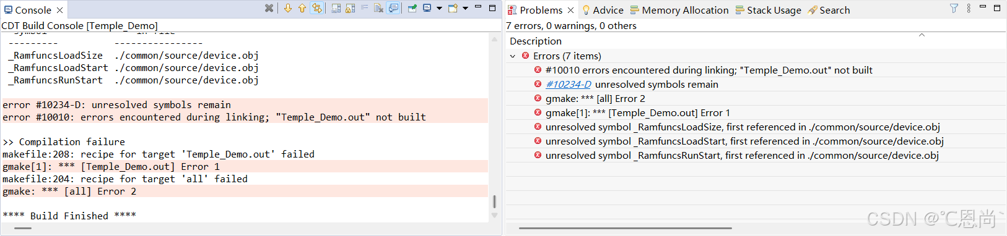Go to previous error with up arrow
1007x236 pixels.
(x=302, y=8)
